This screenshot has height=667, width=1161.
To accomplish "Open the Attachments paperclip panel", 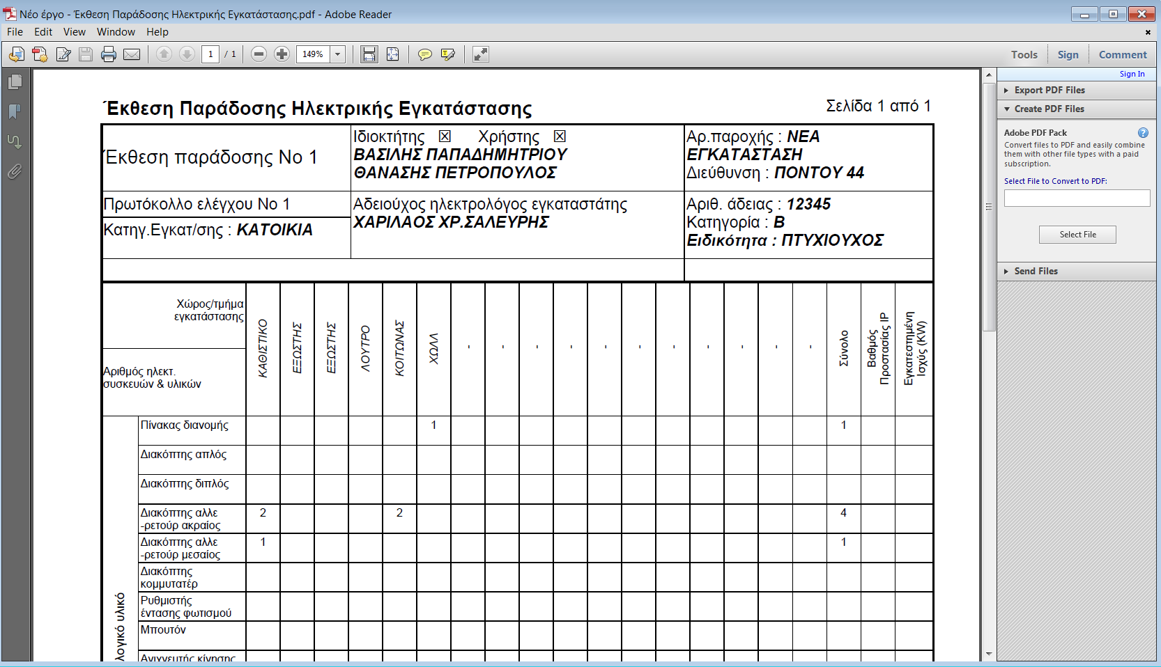I will [x=15, y=171].
